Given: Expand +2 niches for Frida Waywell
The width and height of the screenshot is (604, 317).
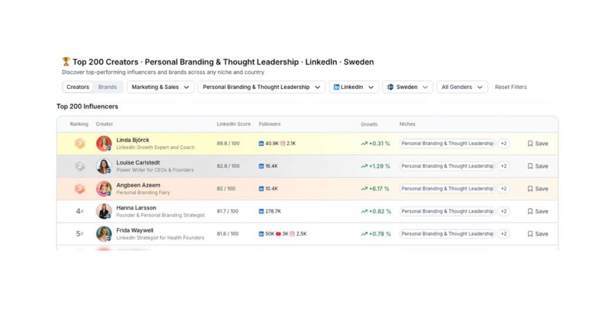Looking at the screenshot, I should coord(504,234).
